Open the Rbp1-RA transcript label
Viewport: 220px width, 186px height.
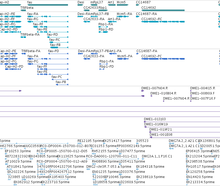click(x=106, y=24)
